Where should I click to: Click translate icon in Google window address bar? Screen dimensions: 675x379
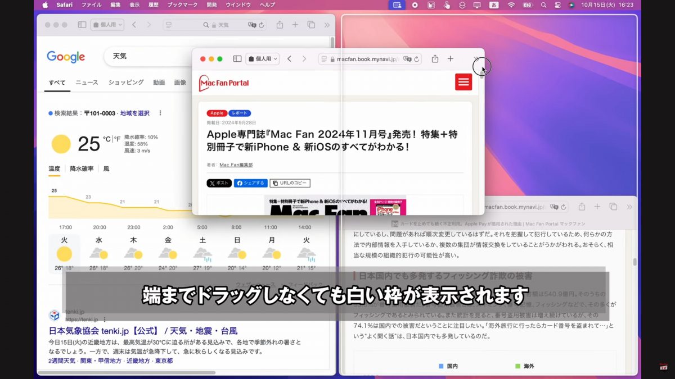tap(252, 25)
